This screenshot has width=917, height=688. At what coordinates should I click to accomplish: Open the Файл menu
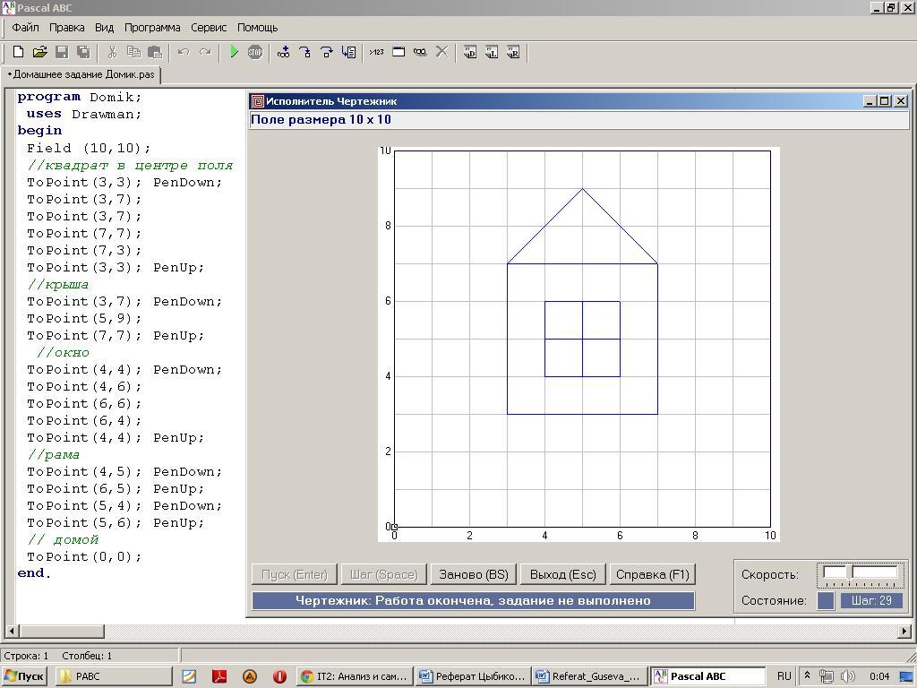click(x=25, y=28)
